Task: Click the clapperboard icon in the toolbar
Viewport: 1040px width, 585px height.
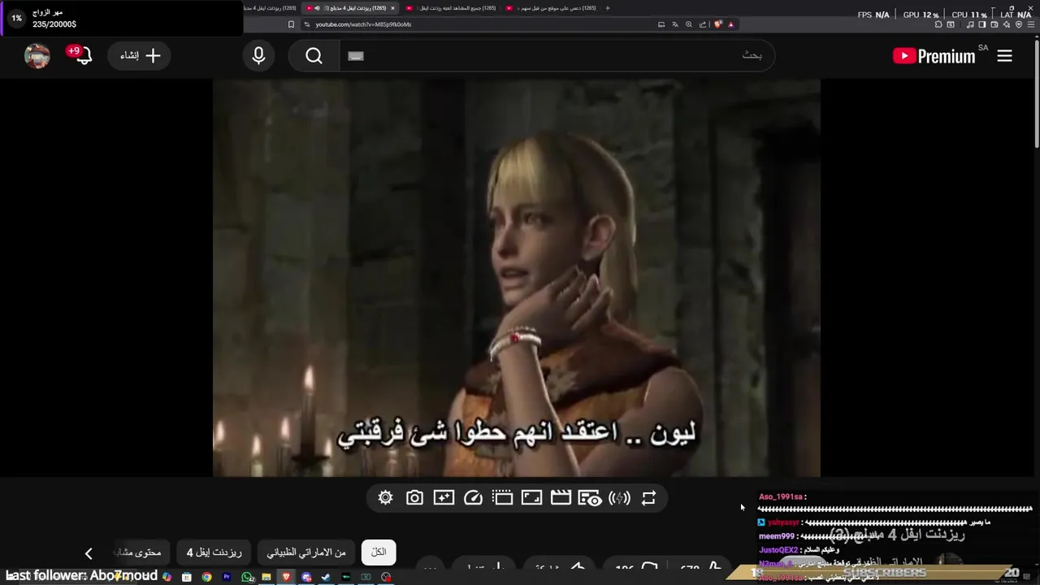Action: tap(561, 498)
